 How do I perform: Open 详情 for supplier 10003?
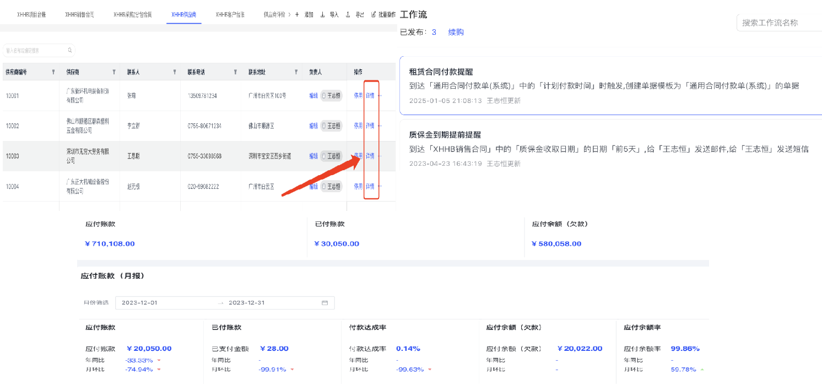[x=370, y=156]
